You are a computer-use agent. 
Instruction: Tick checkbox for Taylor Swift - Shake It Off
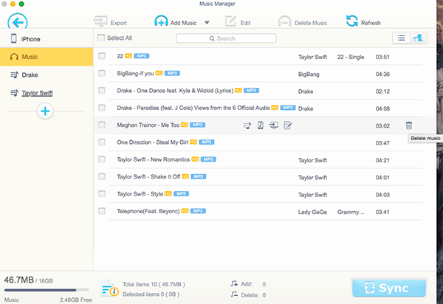pos(102,176)
